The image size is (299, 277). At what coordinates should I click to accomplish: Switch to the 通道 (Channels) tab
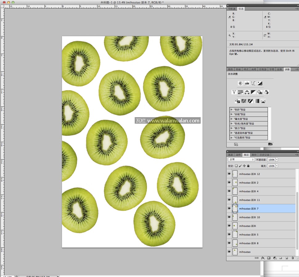[x=230, y=155]
